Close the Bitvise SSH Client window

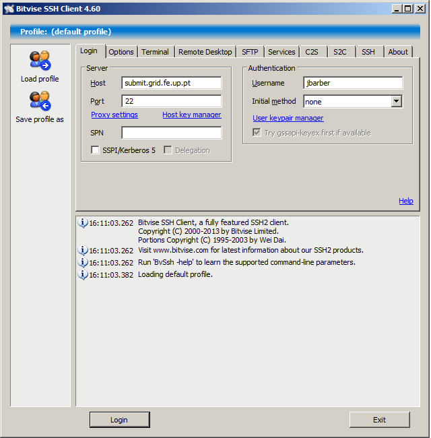coord(420,9)
